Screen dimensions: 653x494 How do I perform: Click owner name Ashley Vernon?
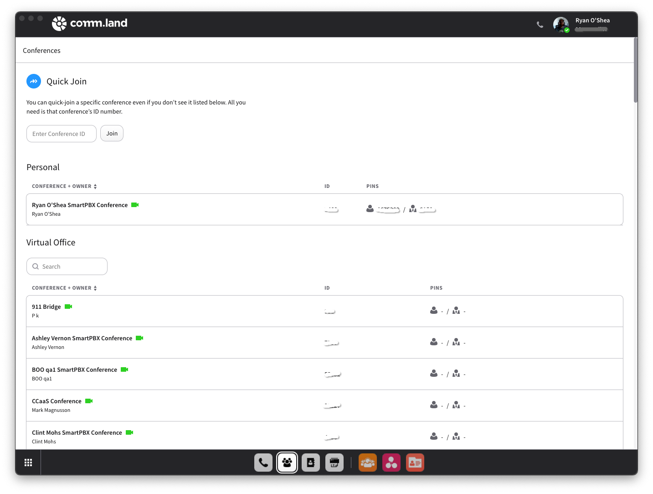[48, 347]
